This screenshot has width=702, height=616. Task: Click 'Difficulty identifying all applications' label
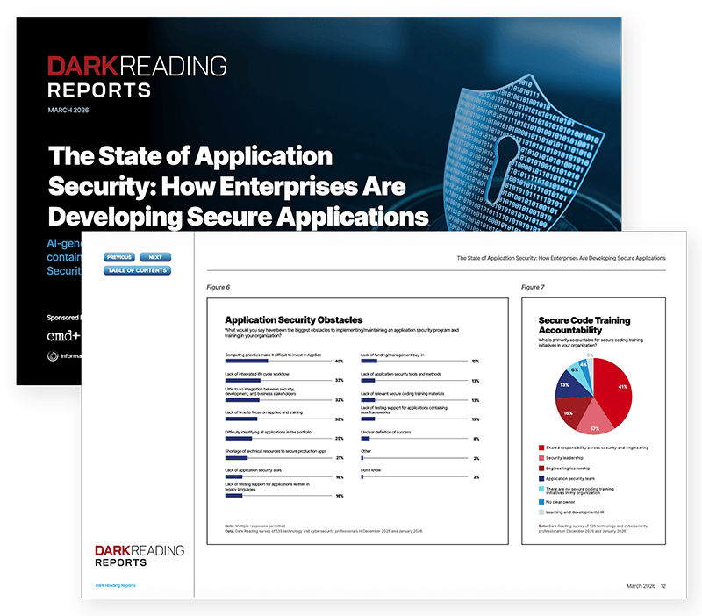point(269,432)
